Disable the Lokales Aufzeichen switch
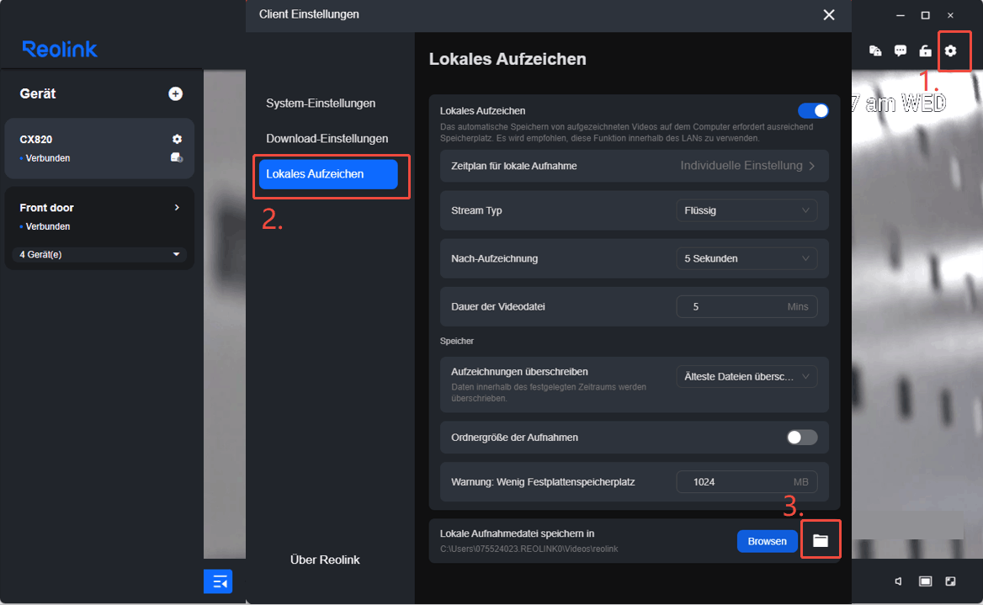The height and width of the screenshot is (605, 983). click(813, 110)
